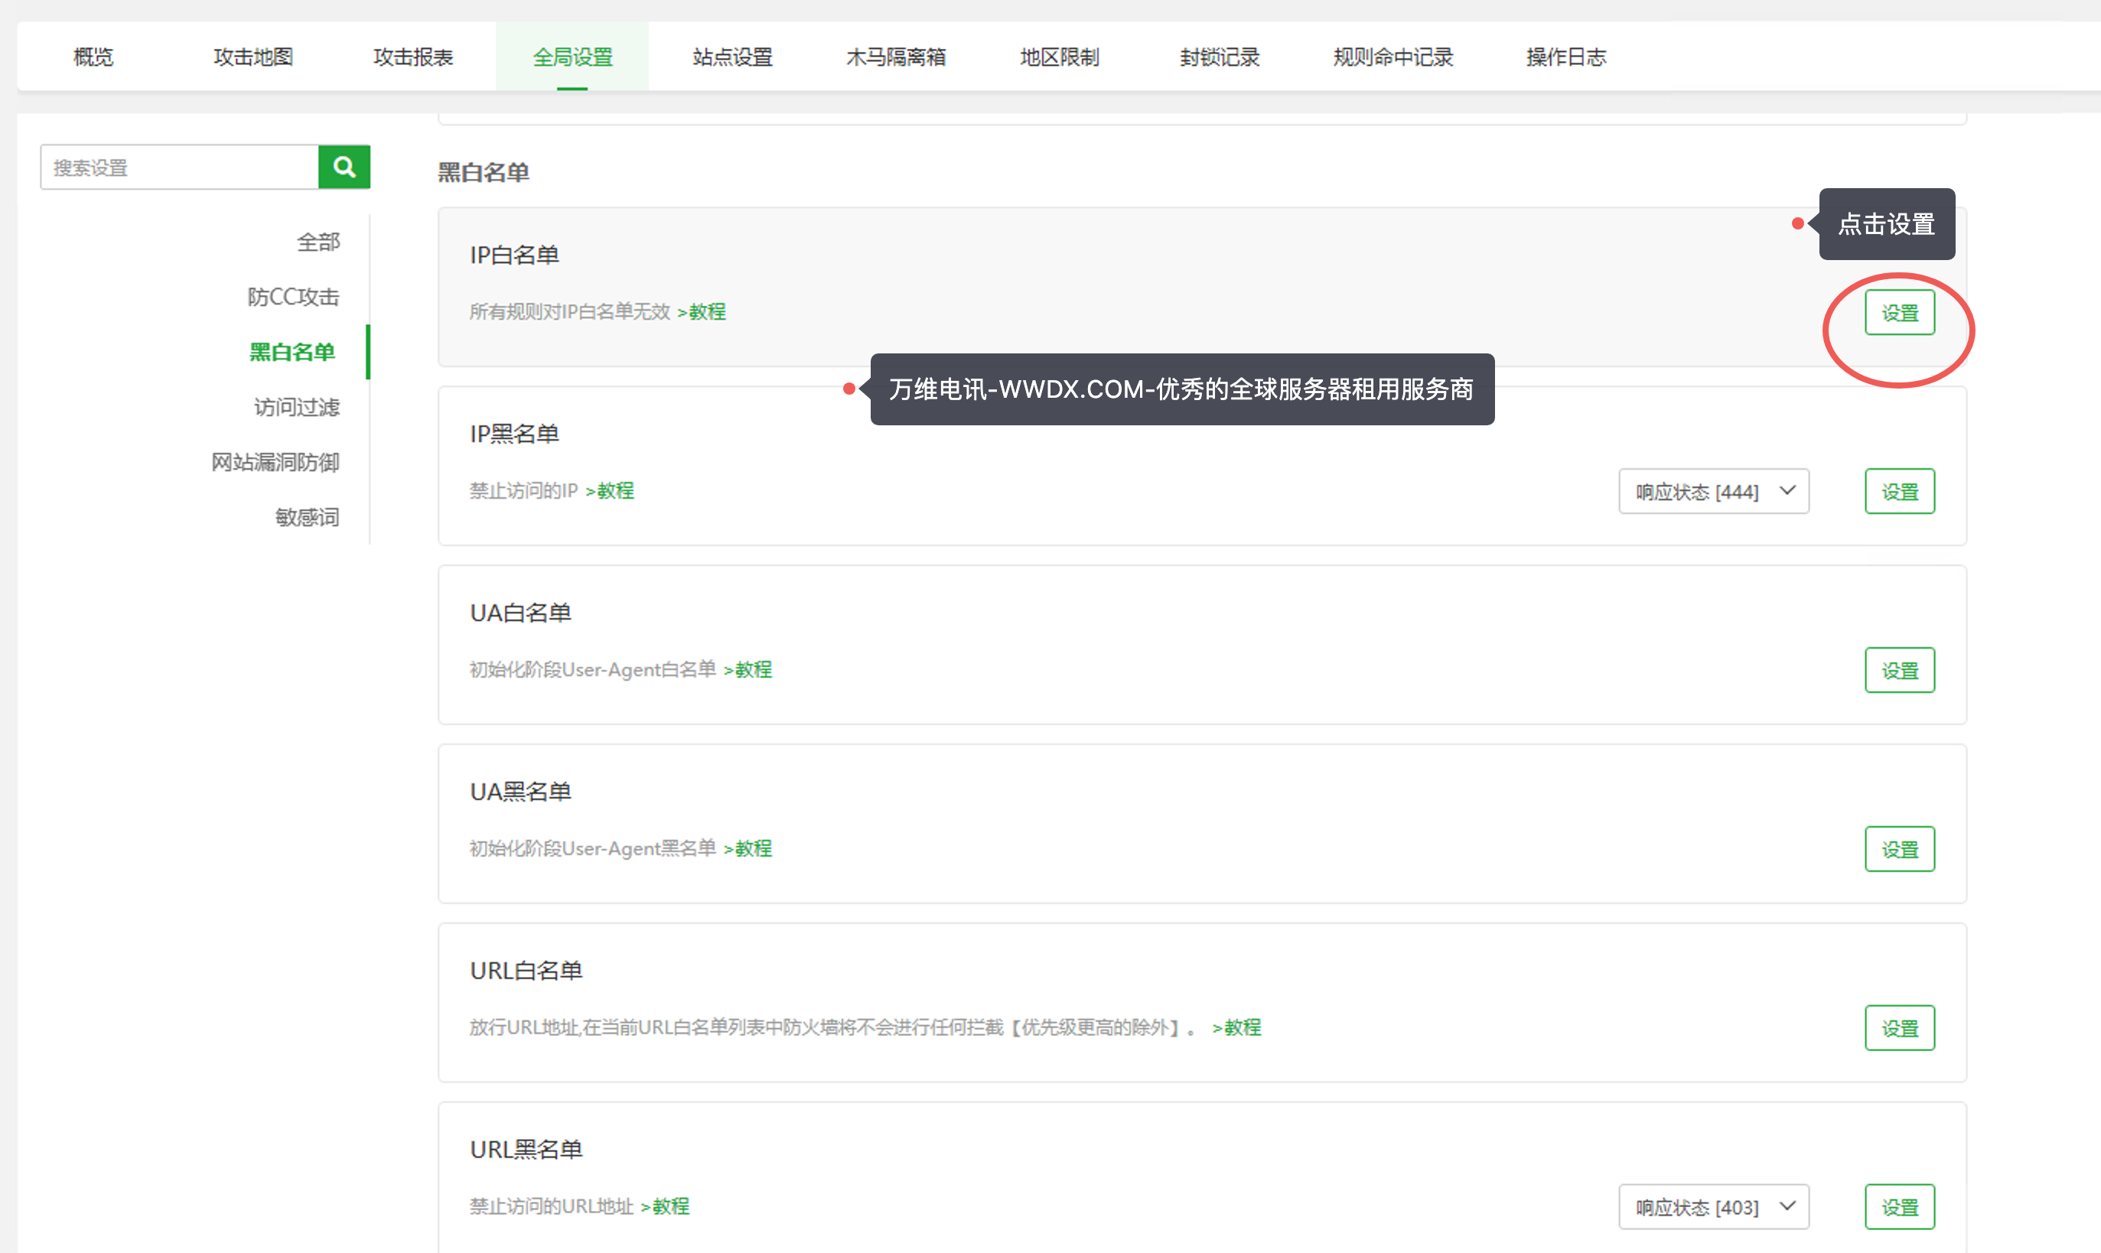Click 设置 for URL白名单
Image resolution: width=2101 pixels, height=1253 pixels.
pos(1899,1028)
